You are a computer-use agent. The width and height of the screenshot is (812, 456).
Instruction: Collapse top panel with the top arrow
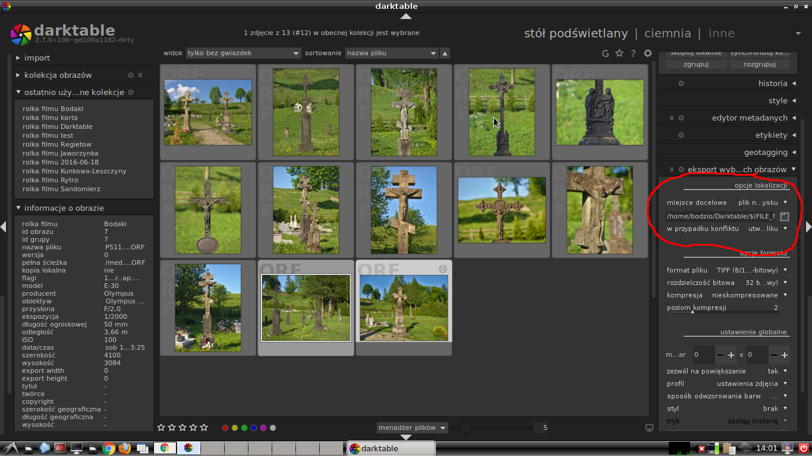tap(405, 16)
